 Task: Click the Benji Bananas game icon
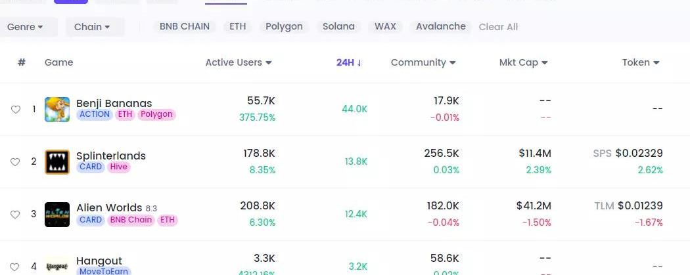pos(57,109)
